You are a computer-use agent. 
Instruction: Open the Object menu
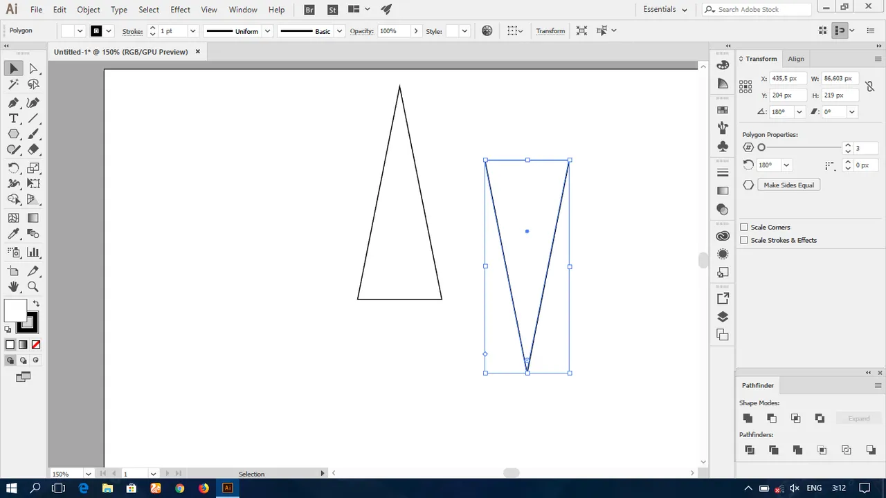tap(89, 10)
